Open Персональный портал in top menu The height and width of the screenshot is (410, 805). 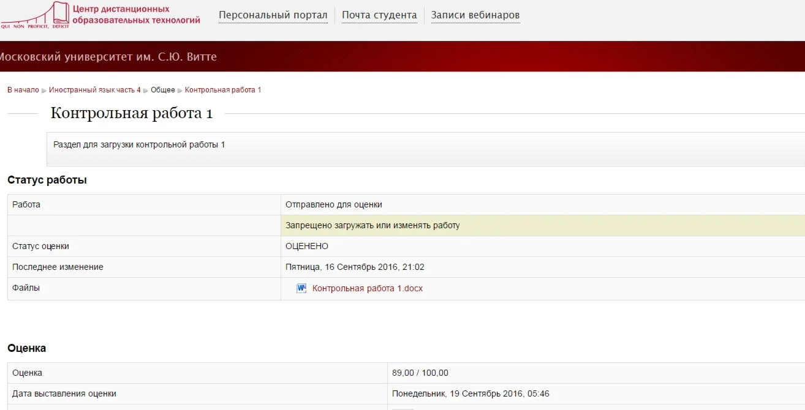click(273, 15)
